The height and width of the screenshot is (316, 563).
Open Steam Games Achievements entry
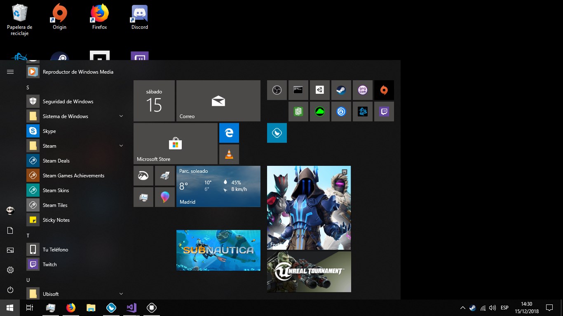75,176
